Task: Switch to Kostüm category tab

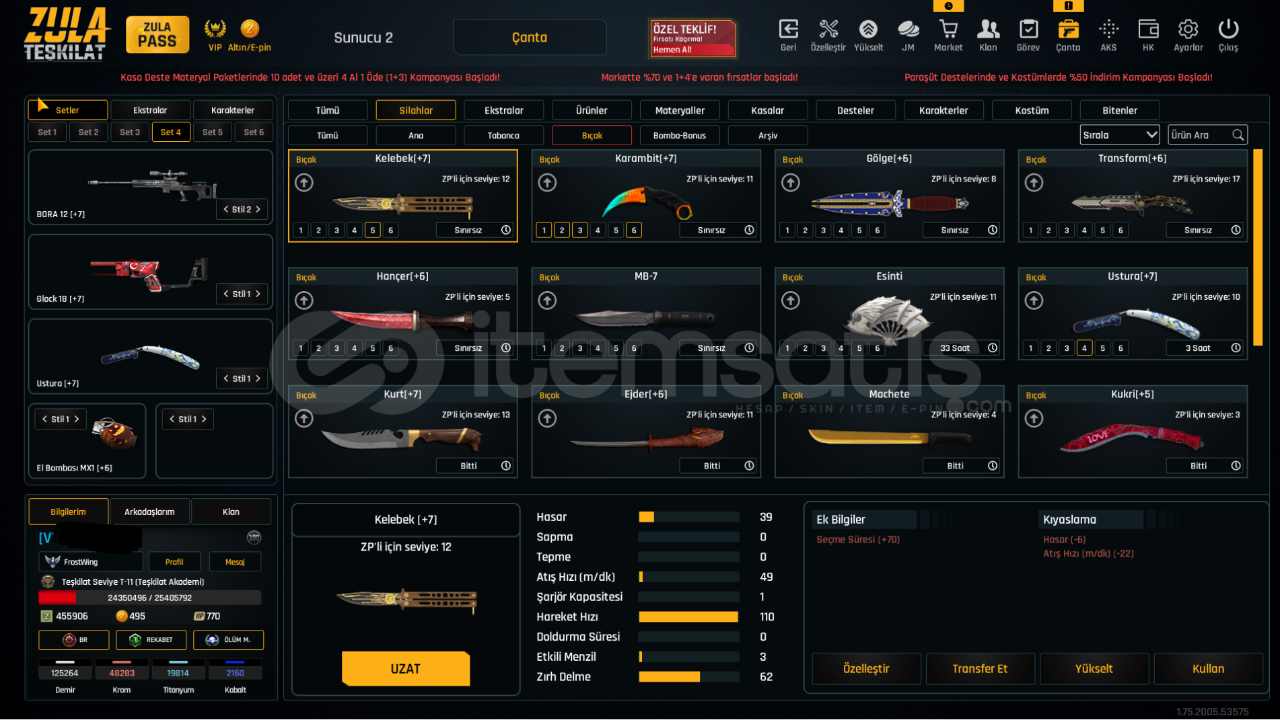Action: click(1032, 110)
